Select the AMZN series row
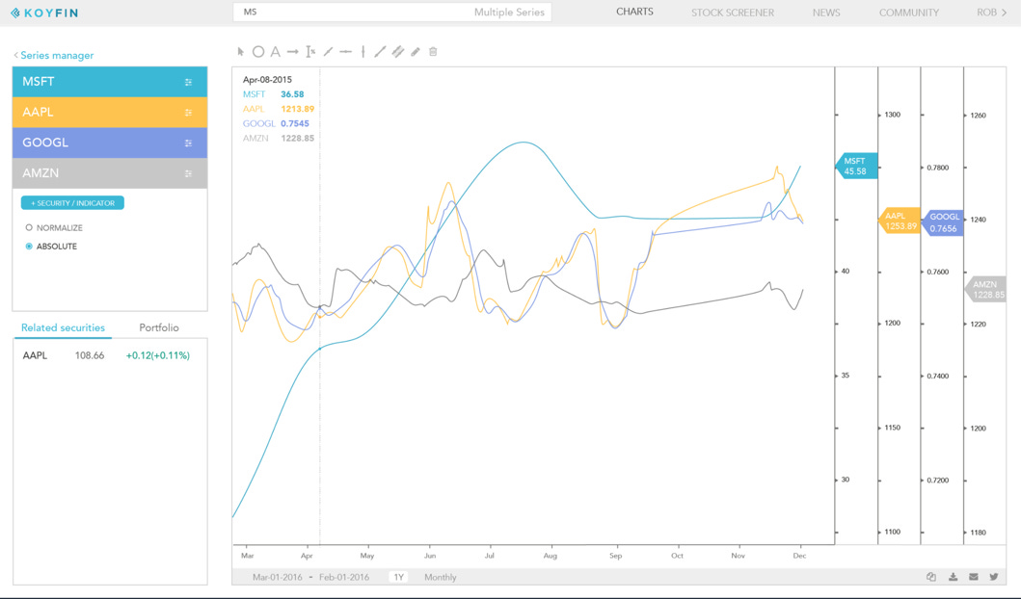 [x=109, y=173]
